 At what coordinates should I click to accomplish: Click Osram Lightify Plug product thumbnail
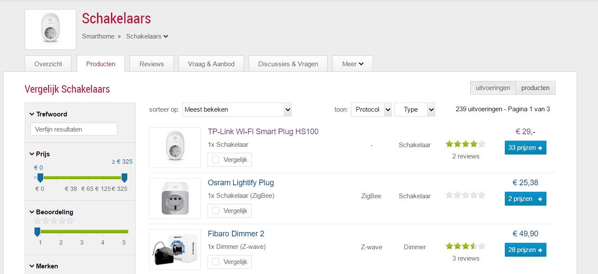coord(175,199)
